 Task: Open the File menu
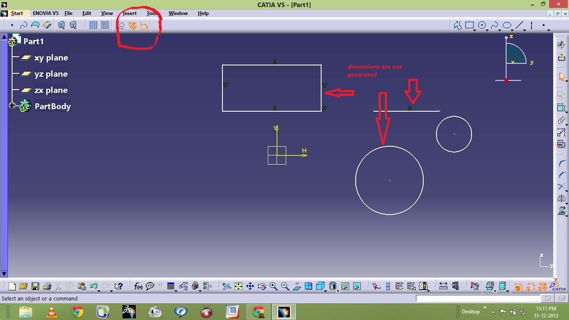[68, 13]
